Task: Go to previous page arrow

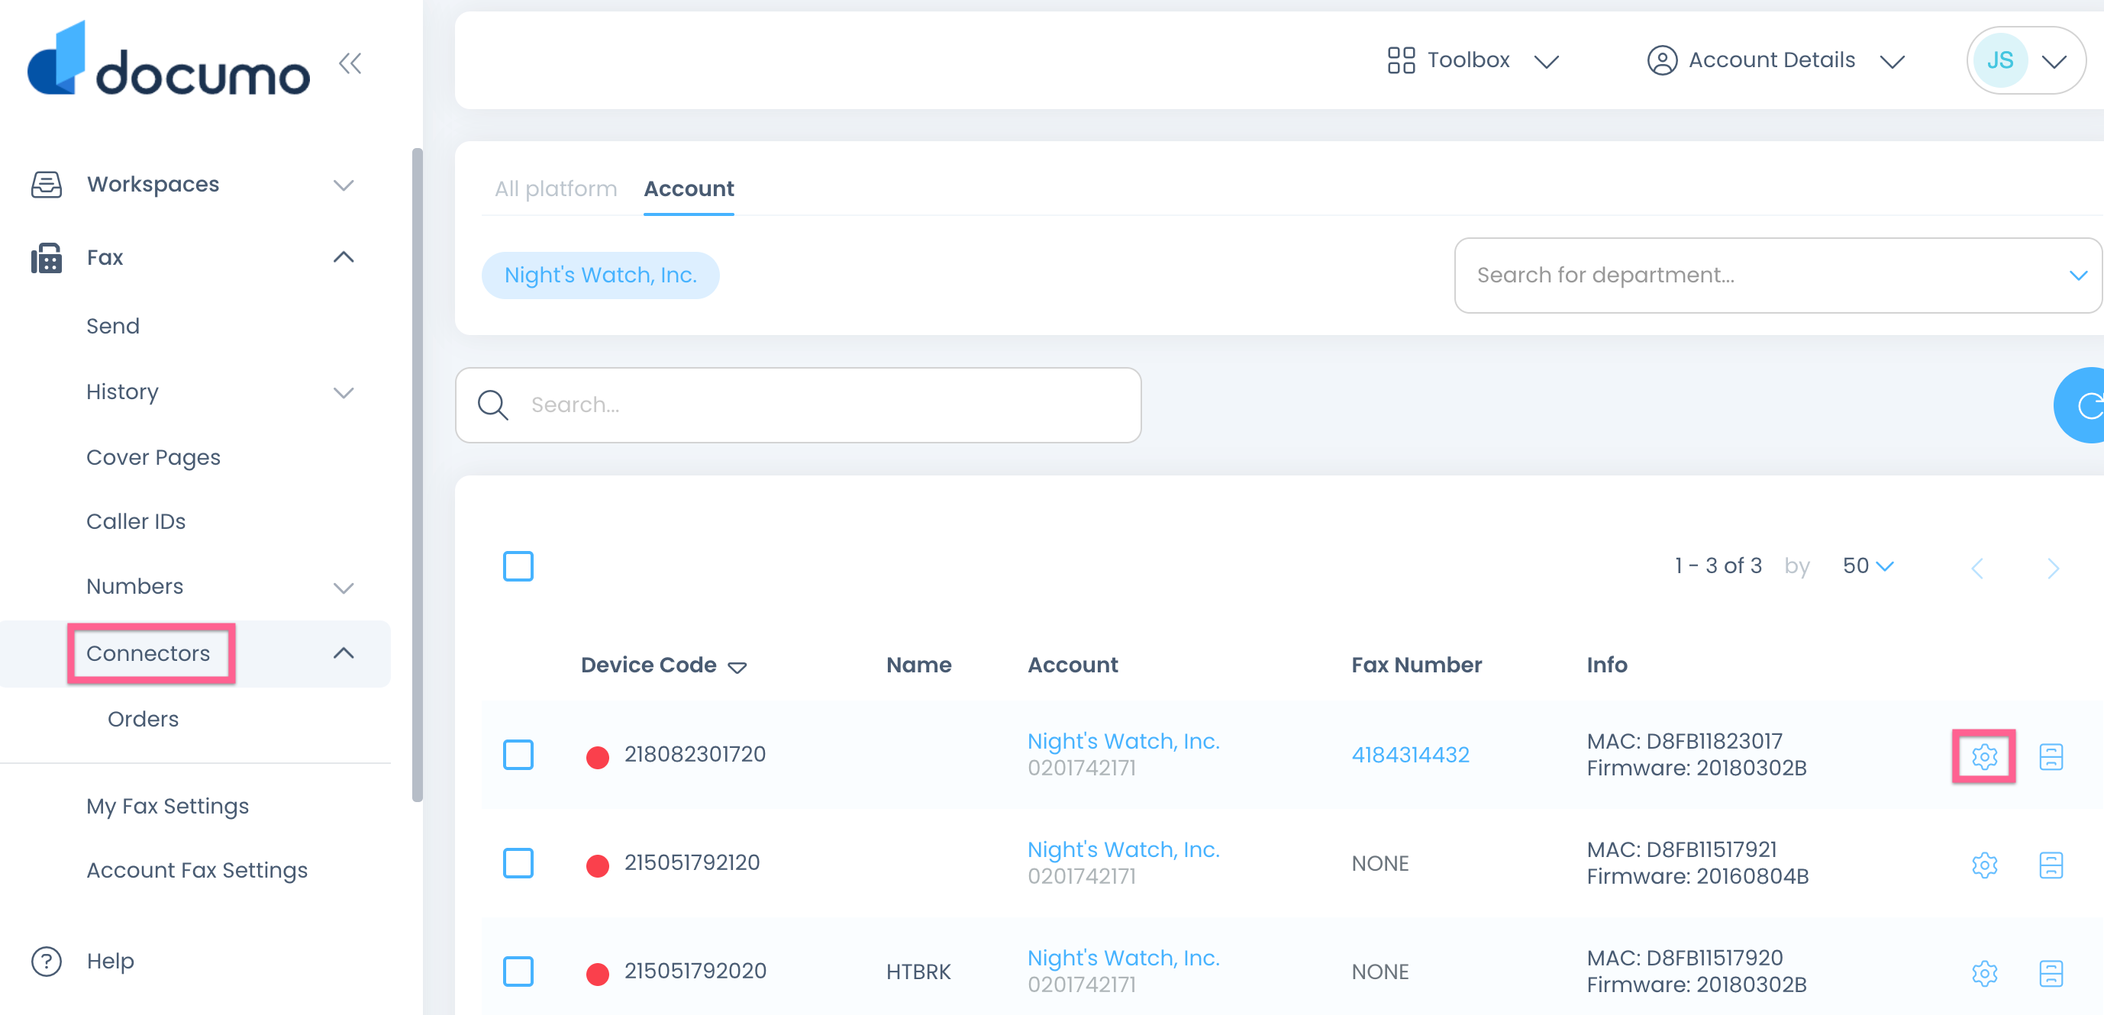Action: click(x=1977, y=569)
